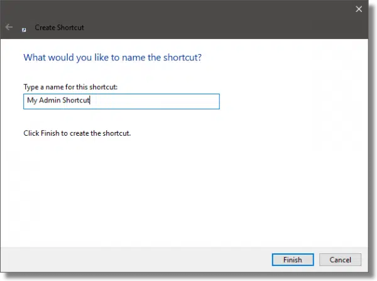Screen dimensions: 377x281
Task: Cancel the shortcut creation
Action: point(341,259)
